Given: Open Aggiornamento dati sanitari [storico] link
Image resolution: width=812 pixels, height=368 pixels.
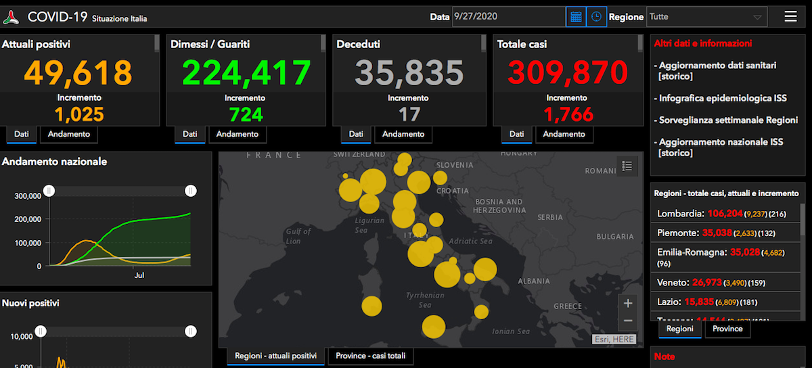Looking at the screenshot, I should click(717, 71).
